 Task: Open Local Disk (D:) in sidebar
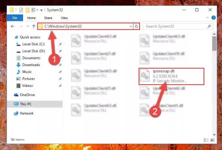point(33,51)
